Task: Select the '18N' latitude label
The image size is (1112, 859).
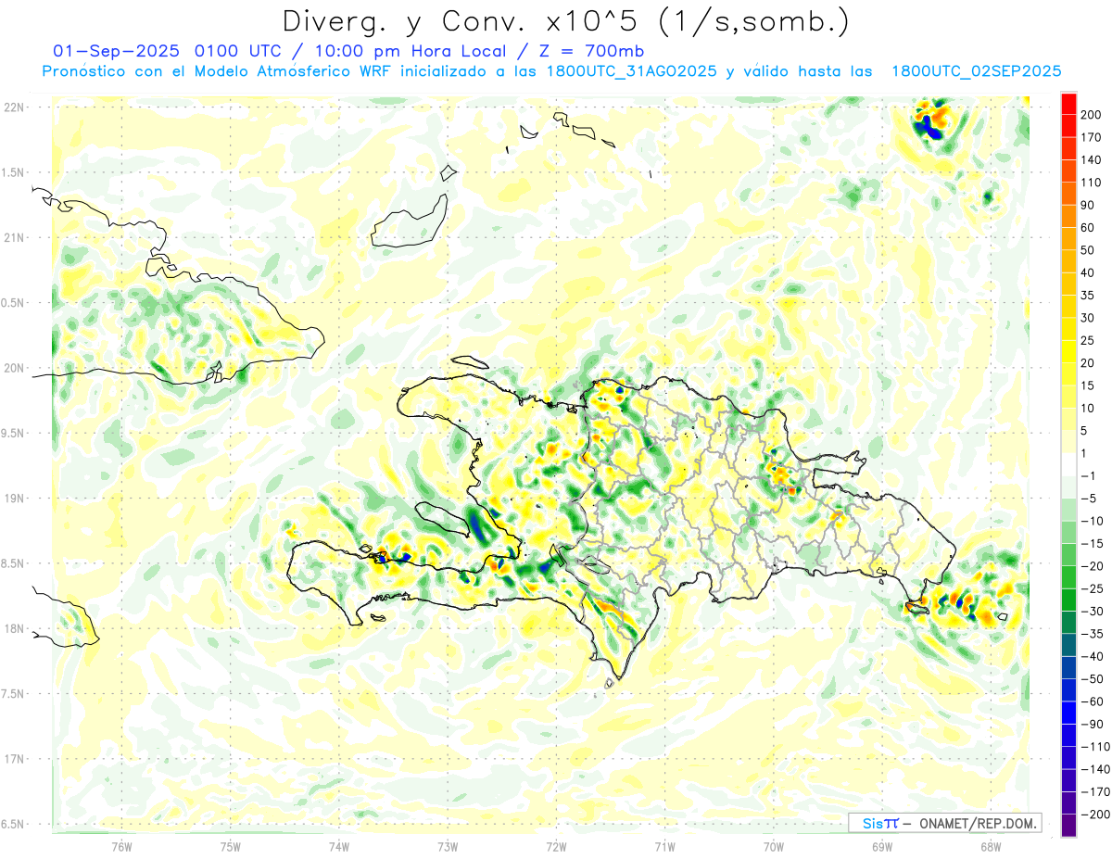Action: tap(14, 628)
